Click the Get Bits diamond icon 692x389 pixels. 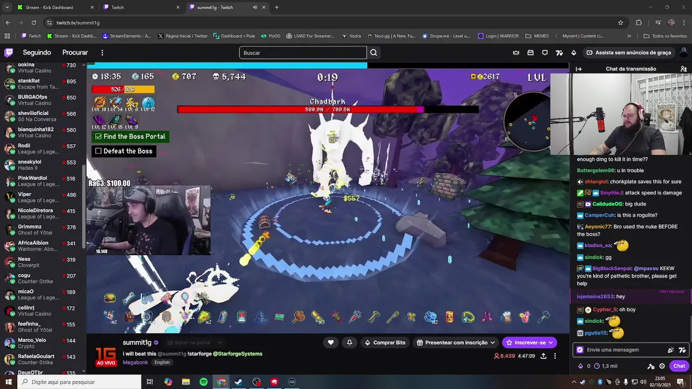[574, 52]
